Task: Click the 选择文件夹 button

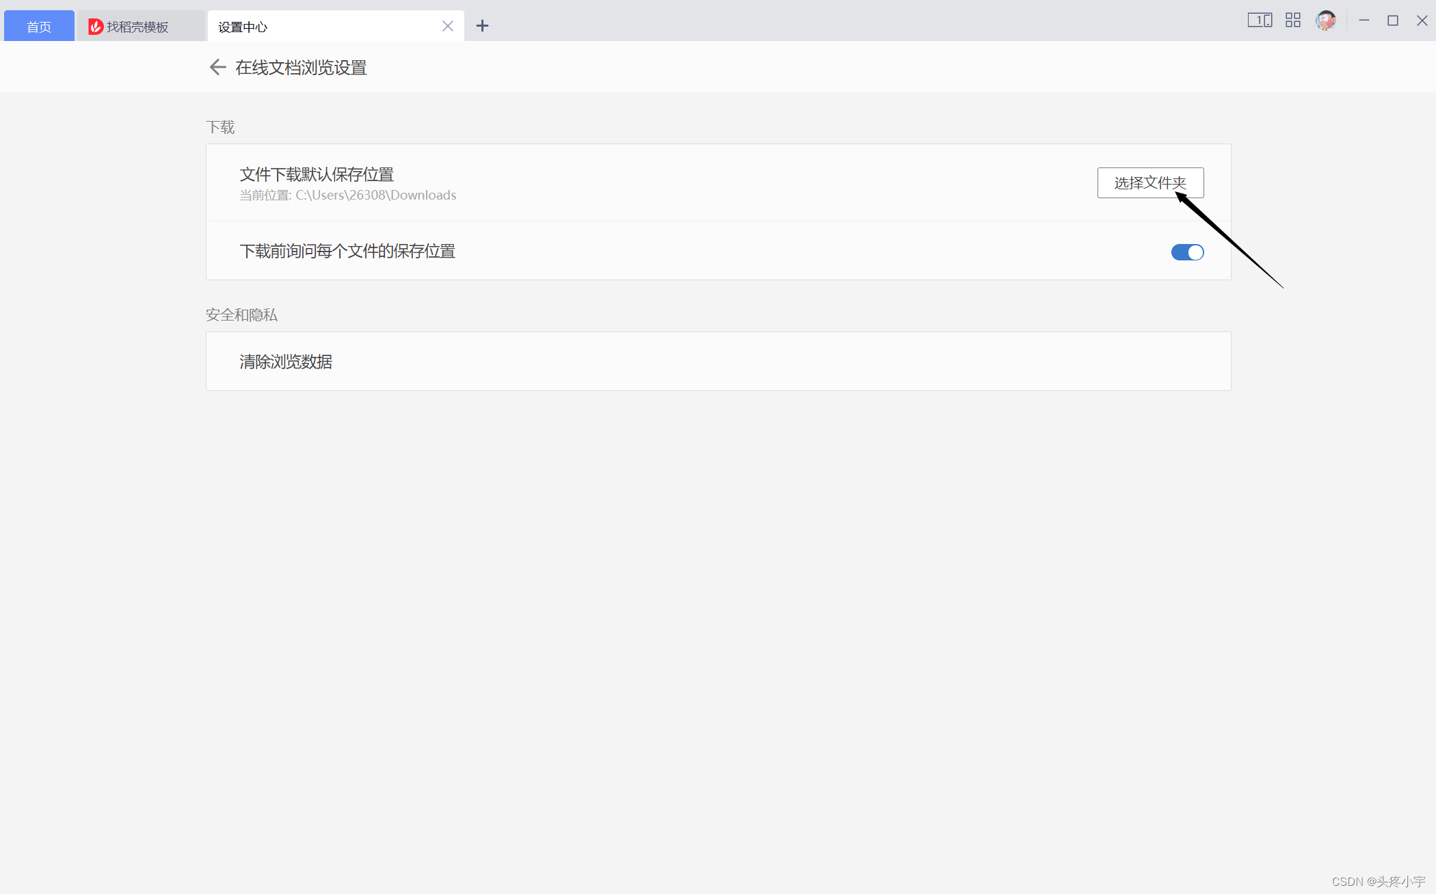Action: tap(1150, 182)
